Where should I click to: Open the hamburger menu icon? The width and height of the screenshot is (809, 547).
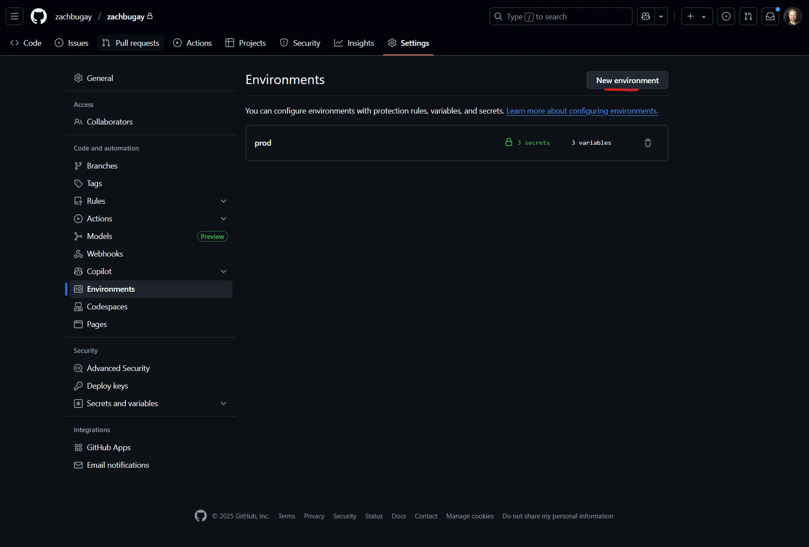click(14, 16)
